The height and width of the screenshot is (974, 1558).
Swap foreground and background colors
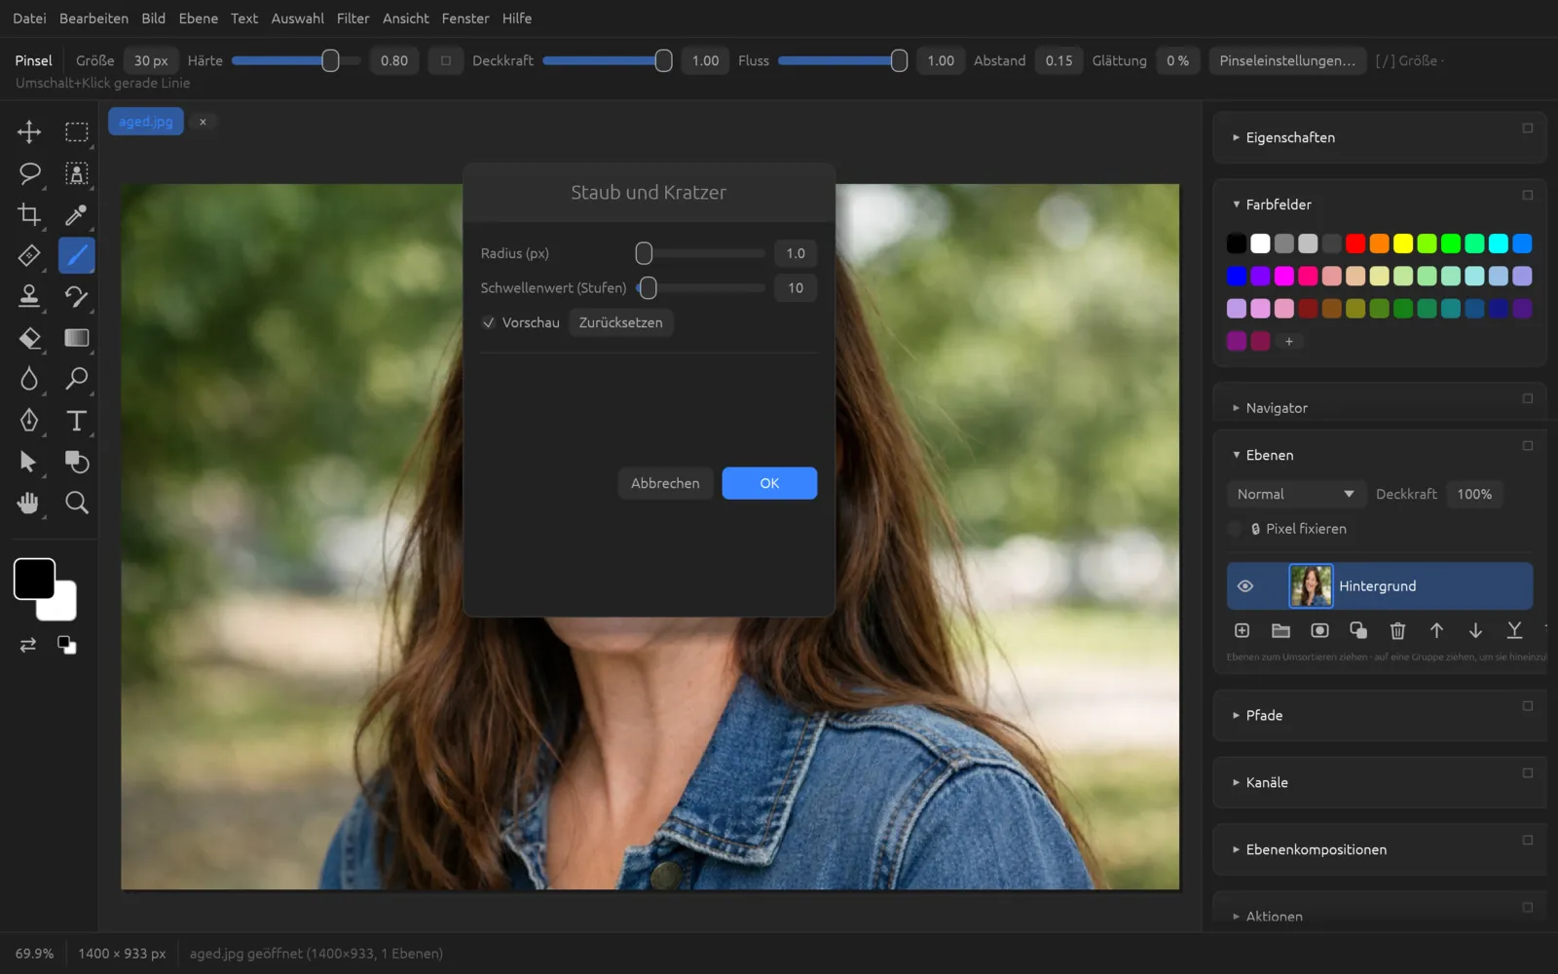point(28,645)
